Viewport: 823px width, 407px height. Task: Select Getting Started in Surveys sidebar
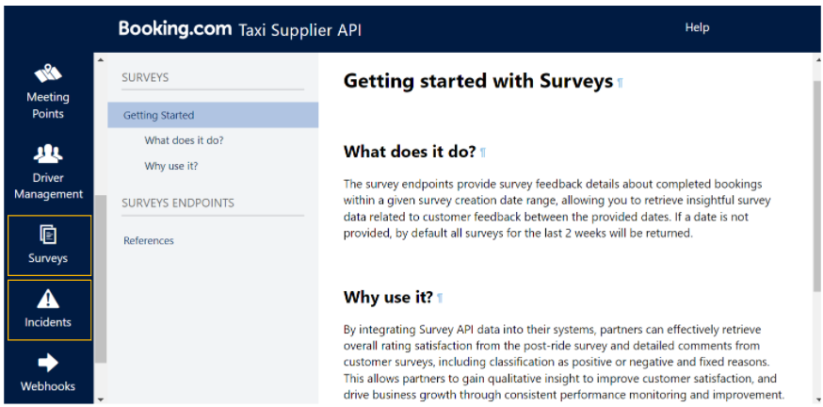pyautogui.click(x=213, y=115)
